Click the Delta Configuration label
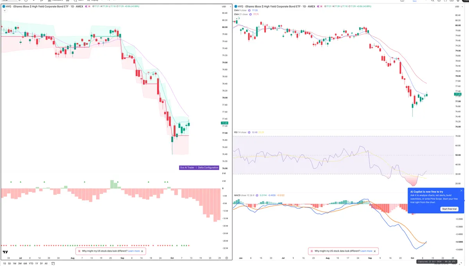The width and height of the screenshot is (469, 266). (x=208, y=167)
